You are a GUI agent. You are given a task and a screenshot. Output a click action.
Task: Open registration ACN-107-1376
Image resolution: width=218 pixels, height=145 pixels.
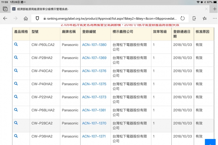pos(94,71)
